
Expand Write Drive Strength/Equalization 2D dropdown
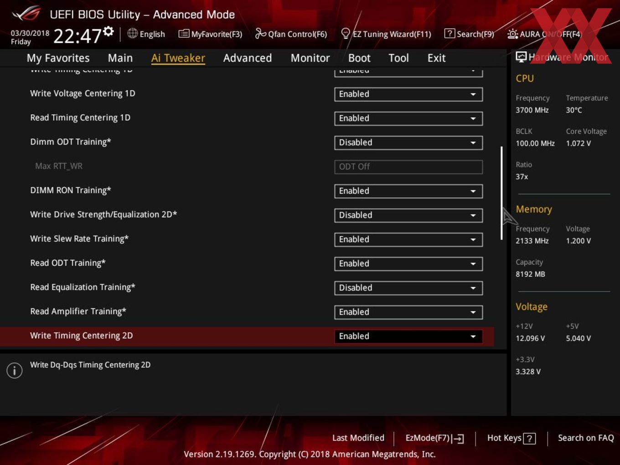point(408,215)
